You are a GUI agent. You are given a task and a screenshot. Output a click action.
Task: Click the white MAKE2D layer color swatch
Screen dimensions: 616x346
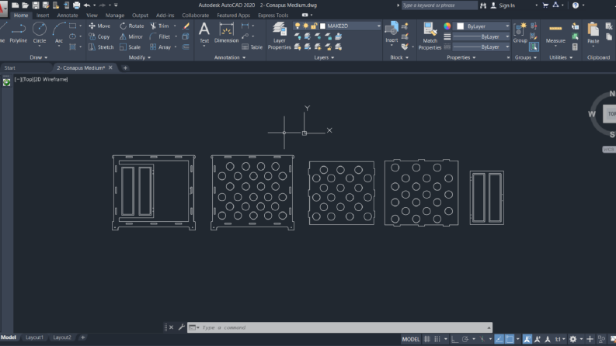(x=323, y=26)
